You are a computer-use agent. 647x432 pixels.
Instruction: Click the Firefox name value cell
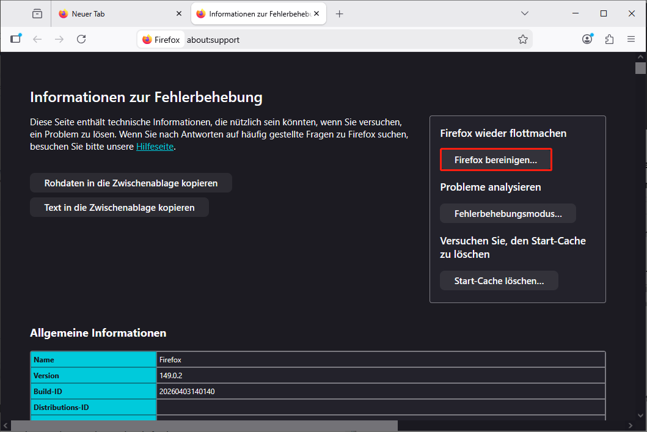(x=381, y=359)
